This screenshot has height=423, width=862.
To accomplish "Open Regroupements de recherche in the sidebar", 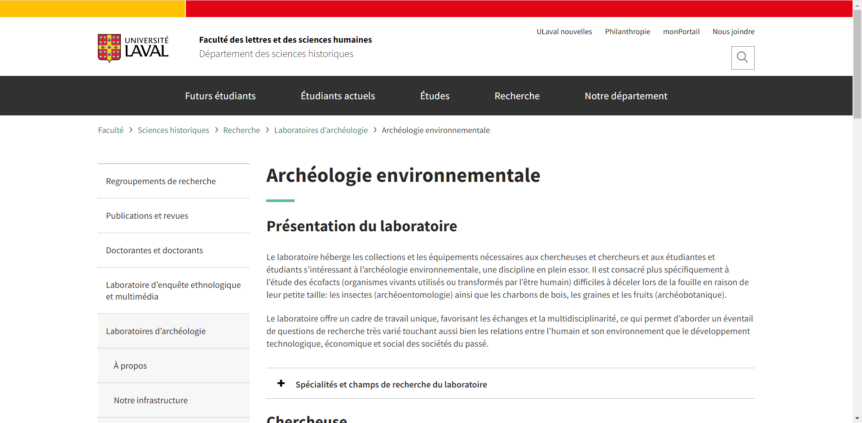I will point(161,181).
